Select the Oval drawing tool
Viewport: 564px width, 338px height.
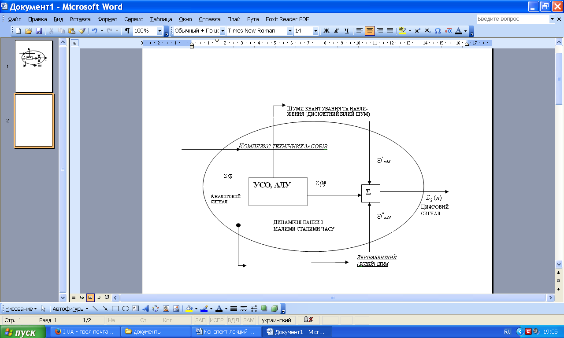[x=125, y=309]
